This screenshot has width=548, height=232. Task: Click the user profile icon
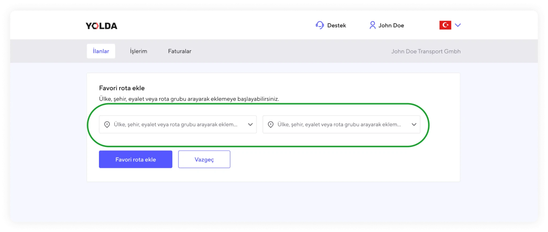pyautogui.click(x=372, y=25)
